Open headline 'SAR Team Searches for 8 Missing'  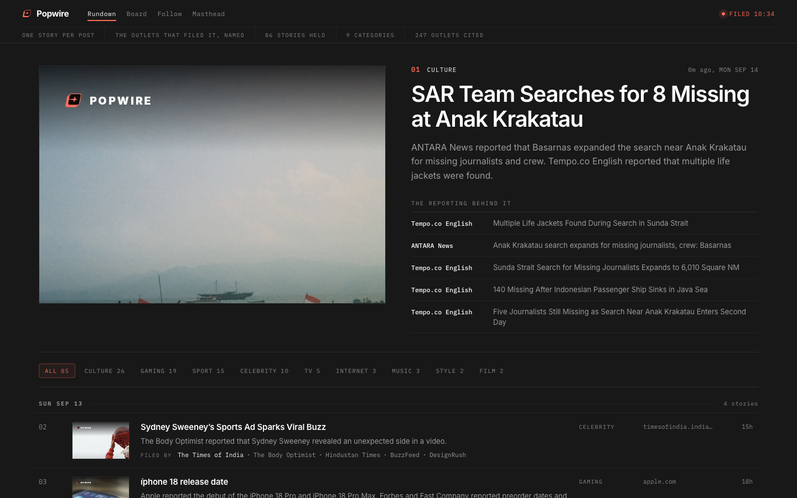pos(580,106)
